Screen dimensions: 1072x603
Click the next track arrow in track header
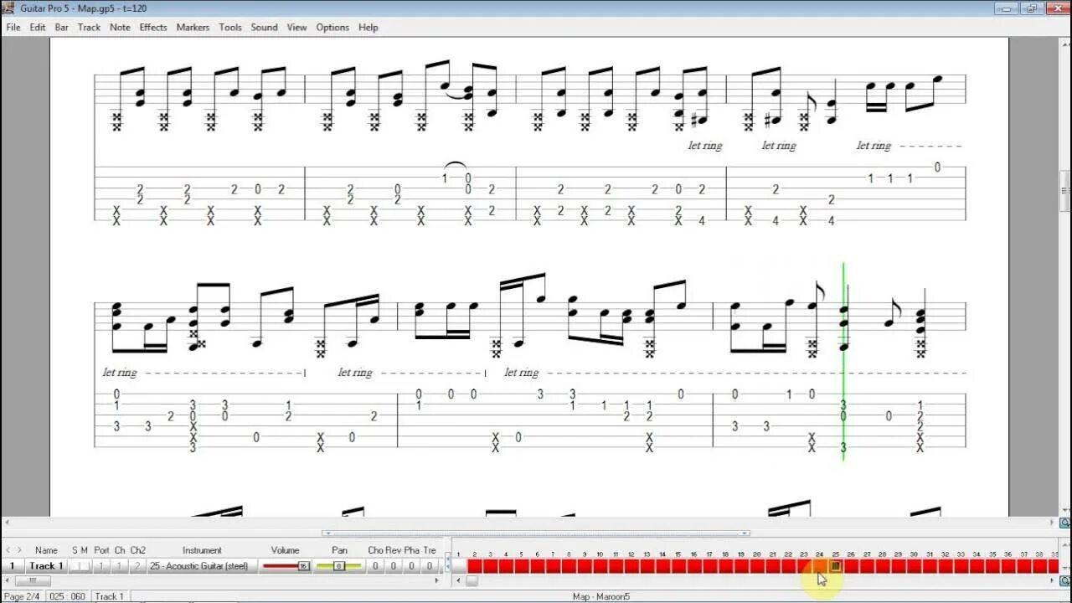click(x=19, y=550)
